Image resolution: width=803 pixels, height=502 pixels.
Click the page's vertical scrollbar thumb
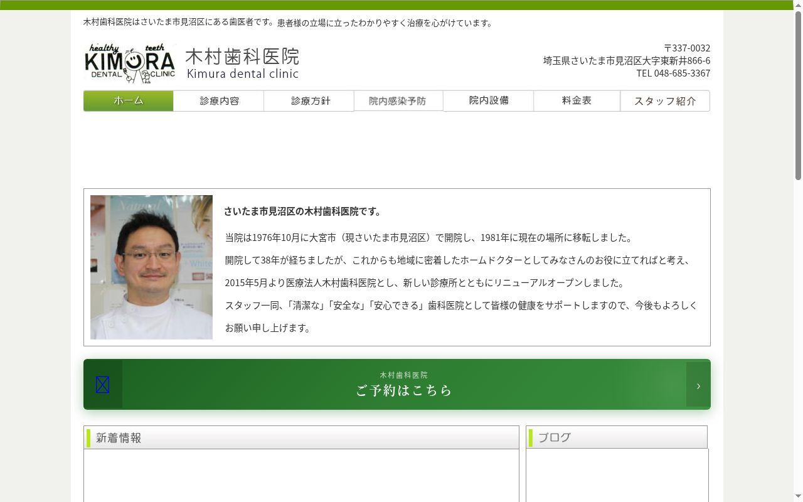(798, 94)
